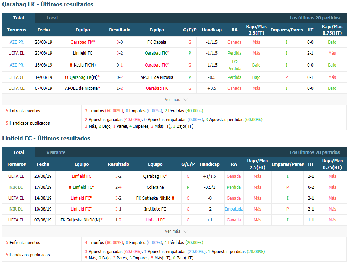Expand 'Ver más' under the Qarabag FK results
This screenshot has width=349, height=263.
point(176,100)
